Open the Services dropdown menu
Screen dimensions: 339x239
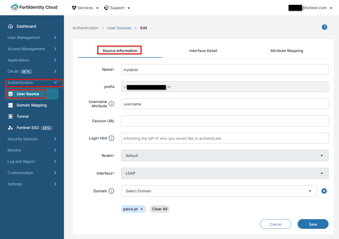coord(85,8)
